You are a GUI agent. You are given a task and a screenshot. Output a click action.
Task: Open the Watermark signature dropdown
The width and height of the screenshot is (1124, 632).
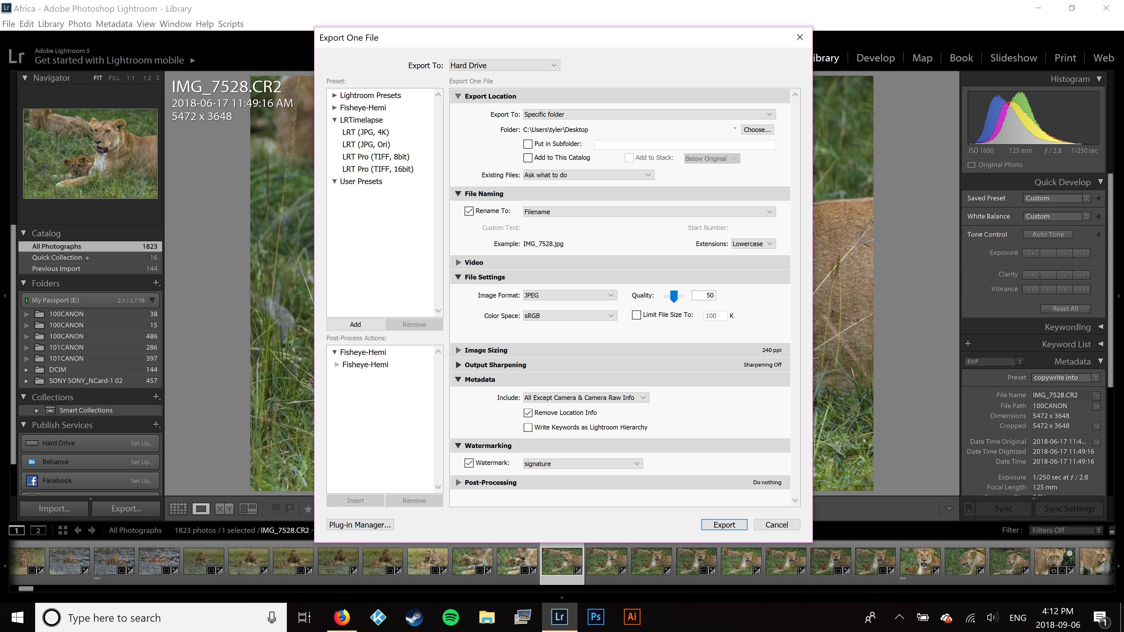point(582,464)
